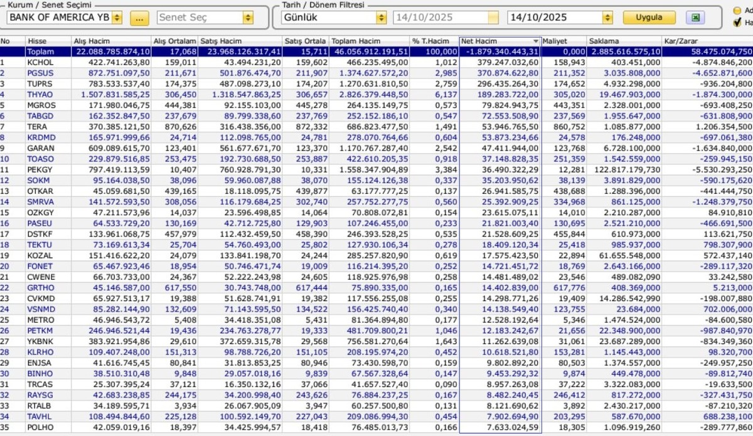Sort by the Satış Ortala column header

[306, 41]
